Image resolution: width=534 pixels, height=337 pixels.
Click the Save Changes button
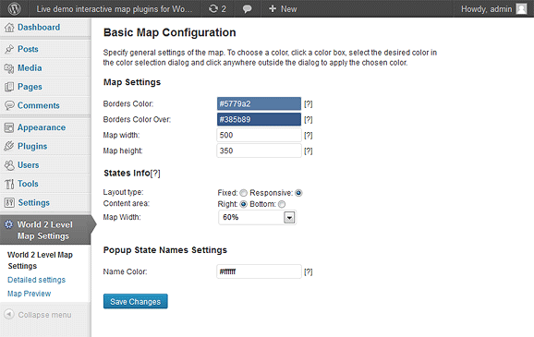(x=136, y=302)
